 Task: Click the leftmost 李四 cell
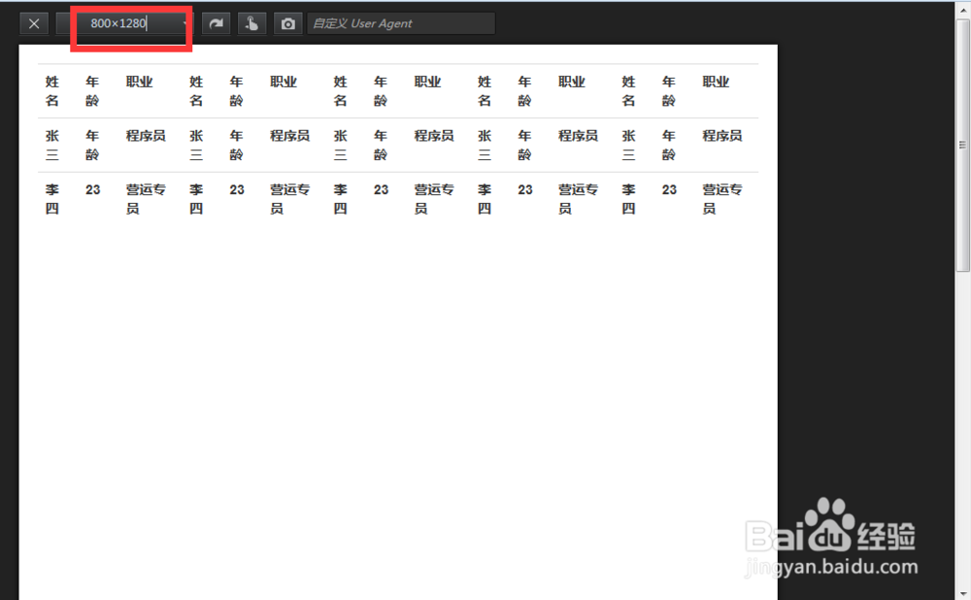(x=52, y=199)
